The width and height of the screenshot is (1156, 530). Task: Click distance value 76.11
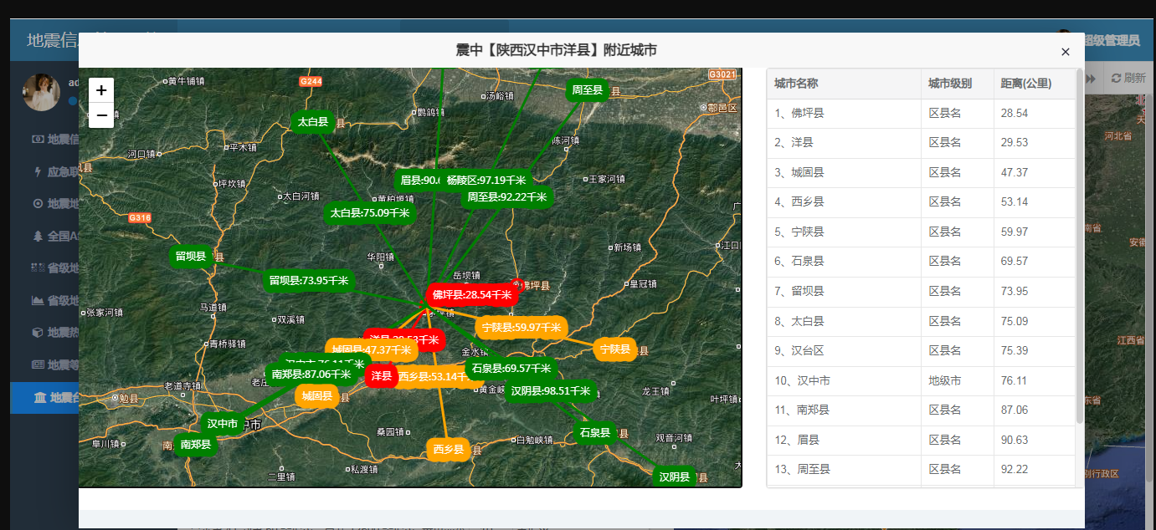click(1015, 380)
